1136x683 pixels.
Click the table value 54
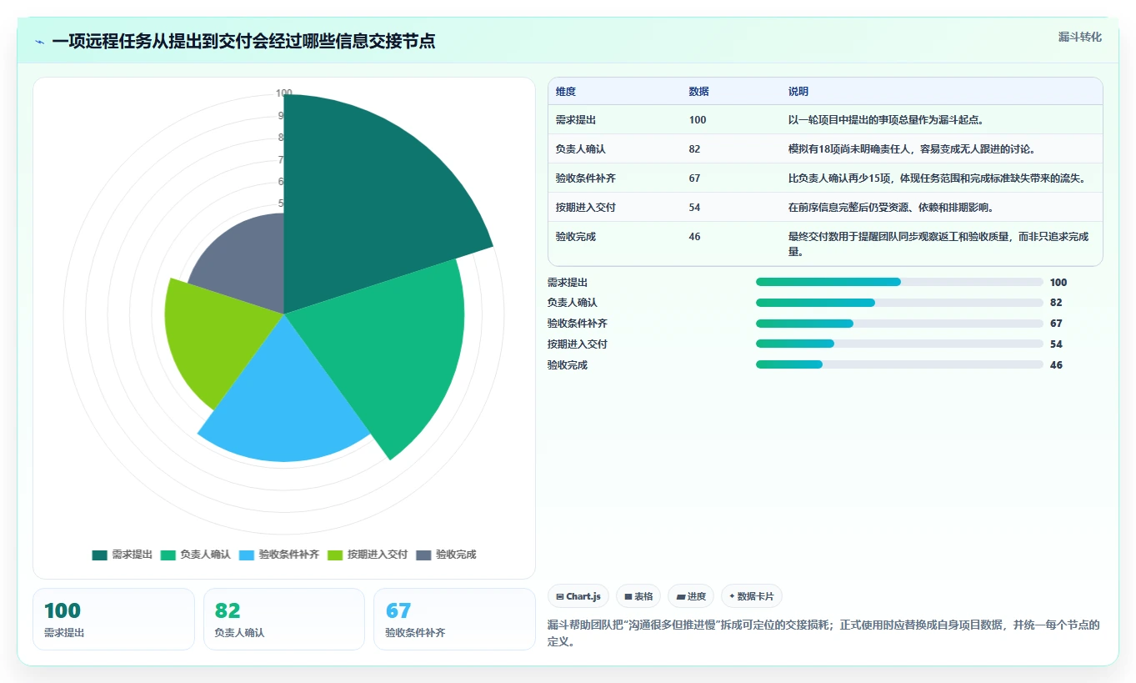[695, 208]
